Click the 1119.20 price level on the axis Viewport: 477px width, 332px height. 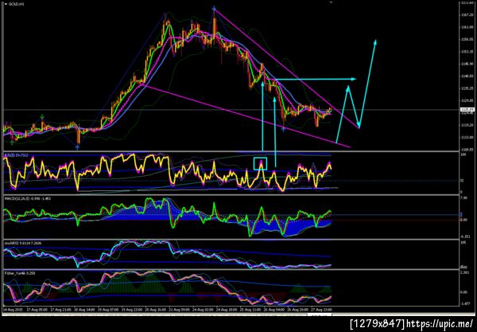pos(467,125)
